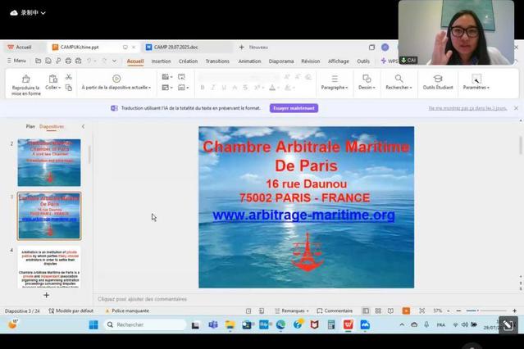The height and width of the screenshot is (349, 524).
Task: Expand quick access toolbar customize chevron
Action: point(114,61)
